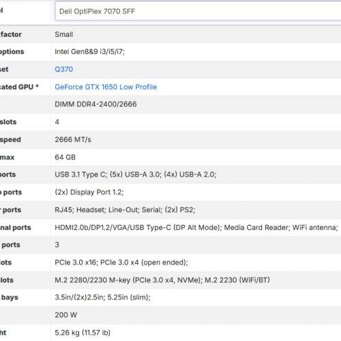341x341 pixels.
Task: Select 'PCIe 3.0 x16; PCIe 3.0 x4' slots text
Action: [97, 263]
